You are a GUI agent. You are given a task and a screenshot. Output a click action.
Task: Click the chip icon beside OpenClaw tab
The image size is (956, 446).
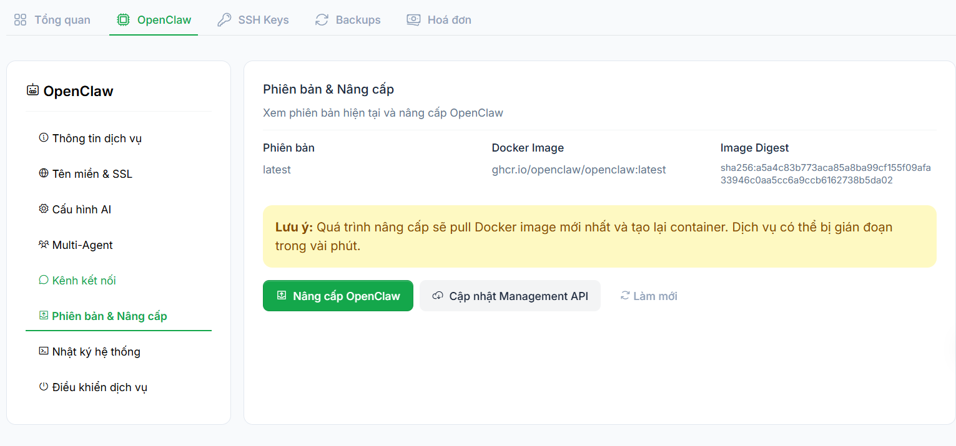(124, 20)
